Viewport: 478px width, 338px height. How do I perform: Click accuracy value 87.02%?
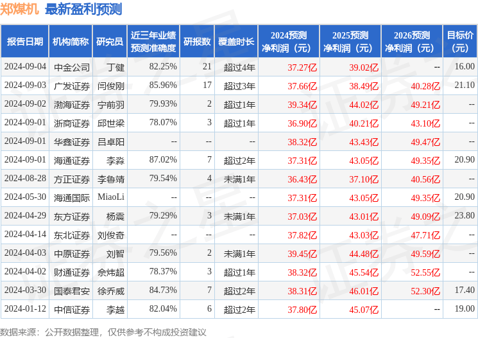click(x=163, y=159)
